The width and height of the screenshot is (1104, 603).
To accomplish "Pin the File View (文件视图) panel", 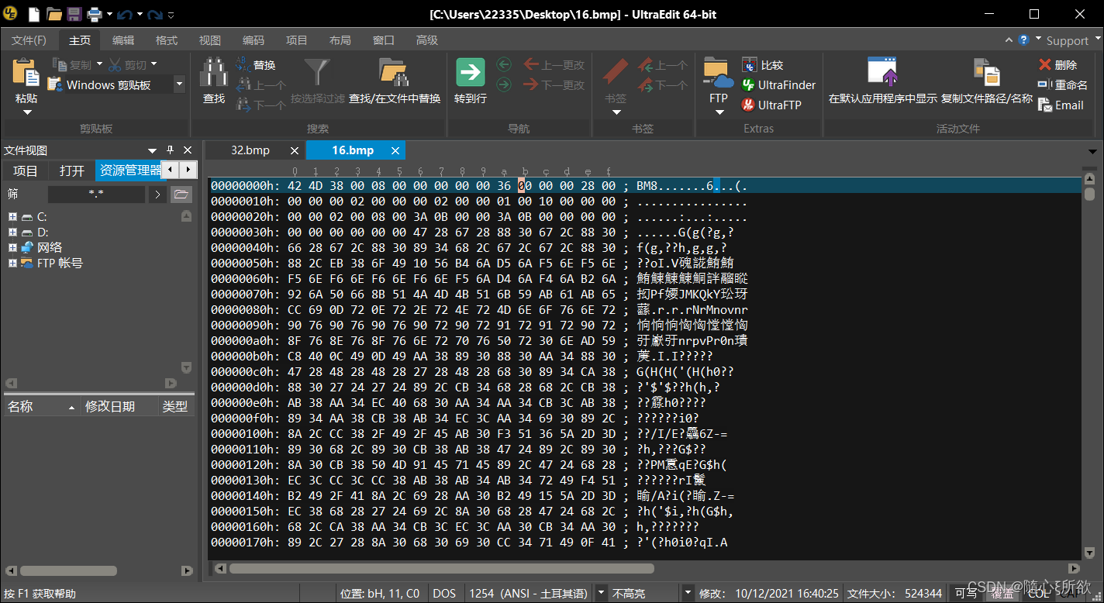I will pyautogui.click(x=170, y=150).
